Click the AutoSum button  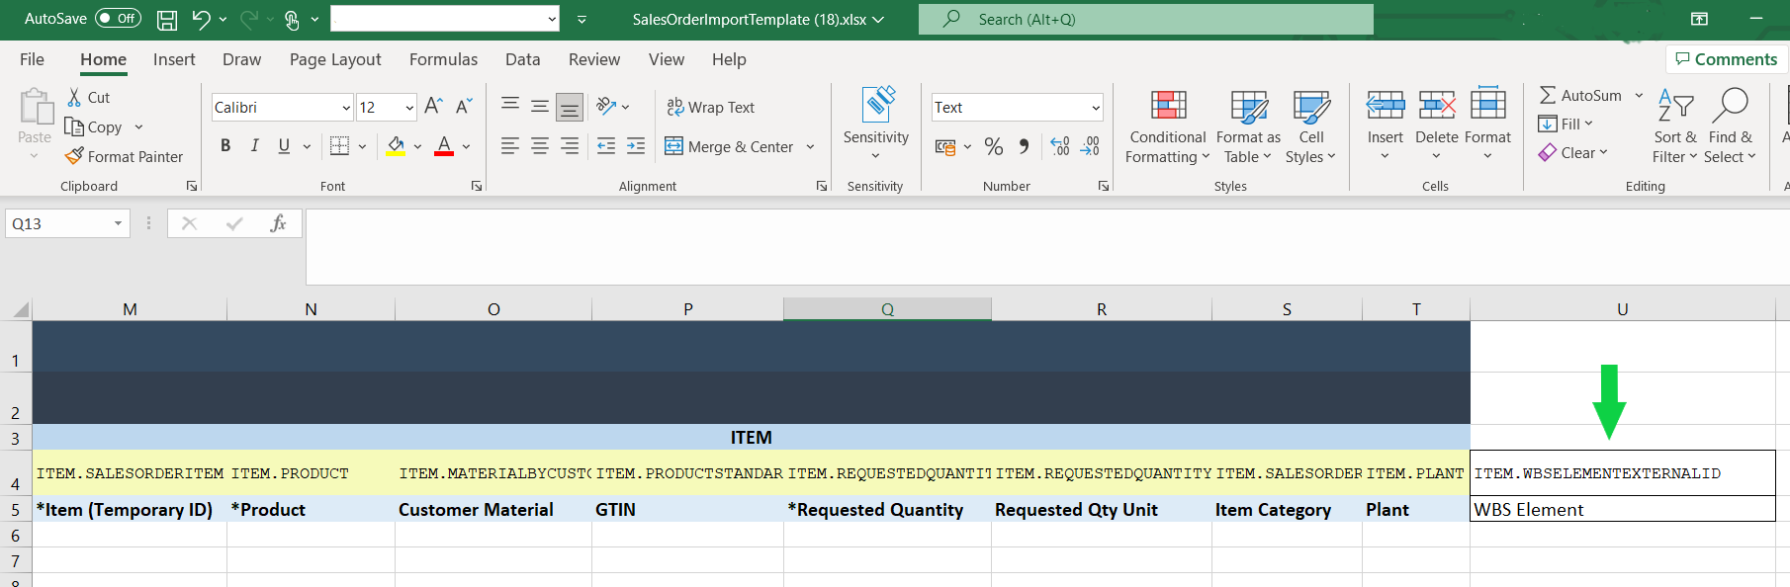click(x=1580, y=96)
